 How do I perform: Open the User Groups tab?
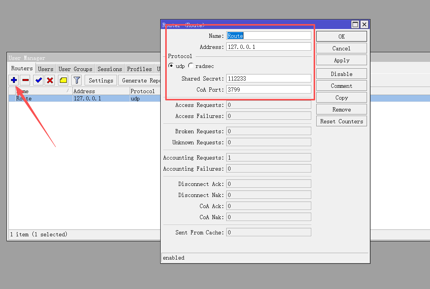[x=75, y=69]
